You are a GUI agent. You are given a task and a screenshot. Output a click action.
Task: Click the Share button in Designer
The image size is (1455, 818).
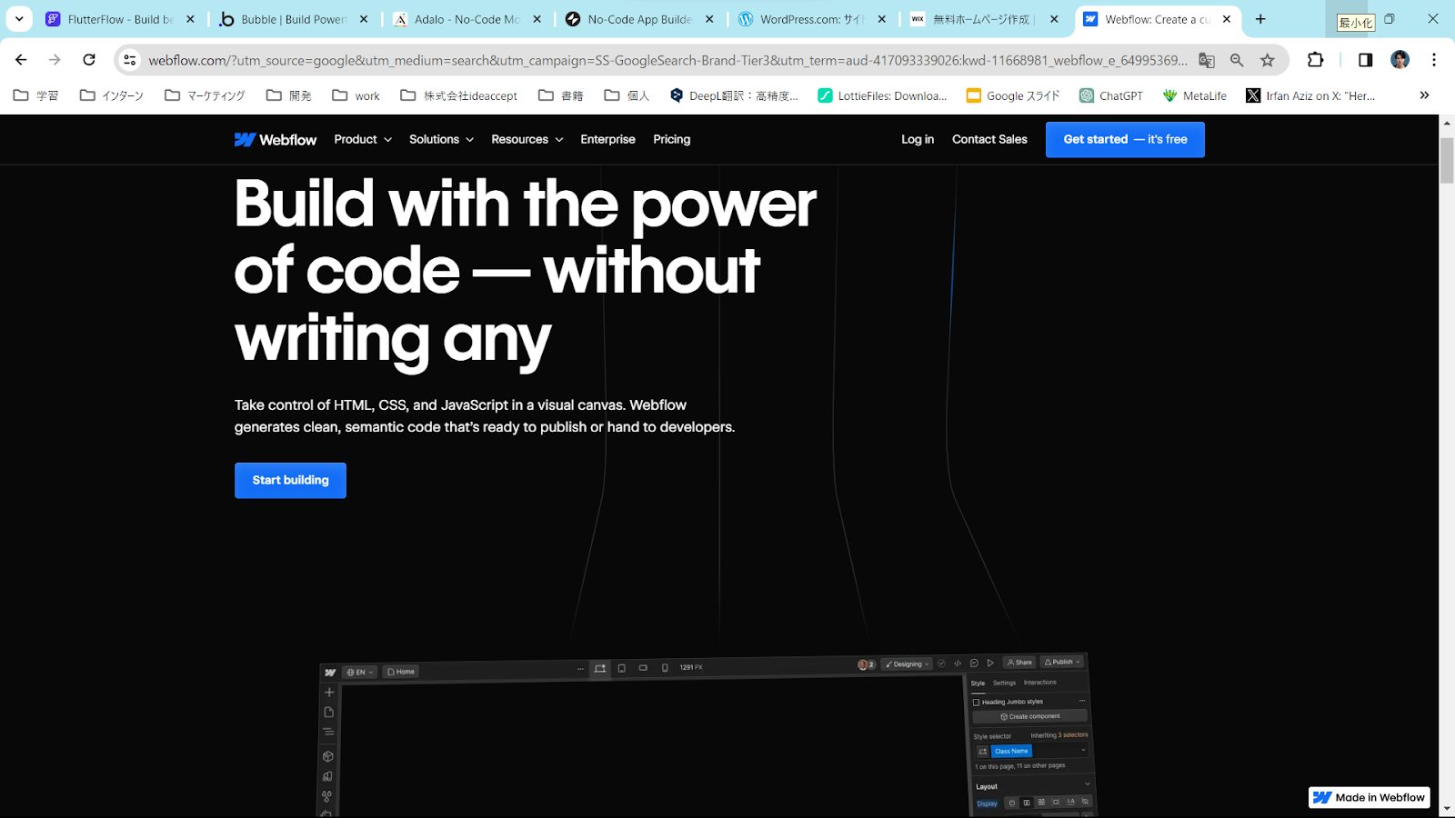click(x=1018, y=662)
